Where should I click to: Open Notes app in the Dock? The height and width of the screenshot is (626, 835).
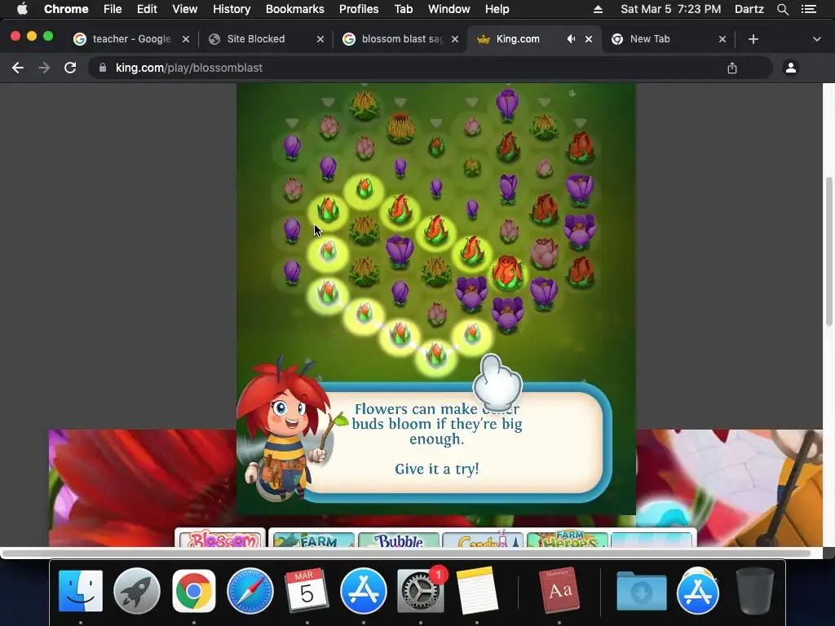pos(477,591)
